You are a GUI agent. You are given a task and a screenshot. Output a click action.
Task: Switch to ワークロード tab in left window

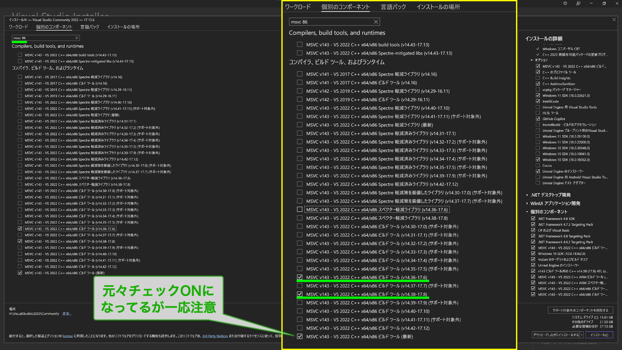point(18,27)
